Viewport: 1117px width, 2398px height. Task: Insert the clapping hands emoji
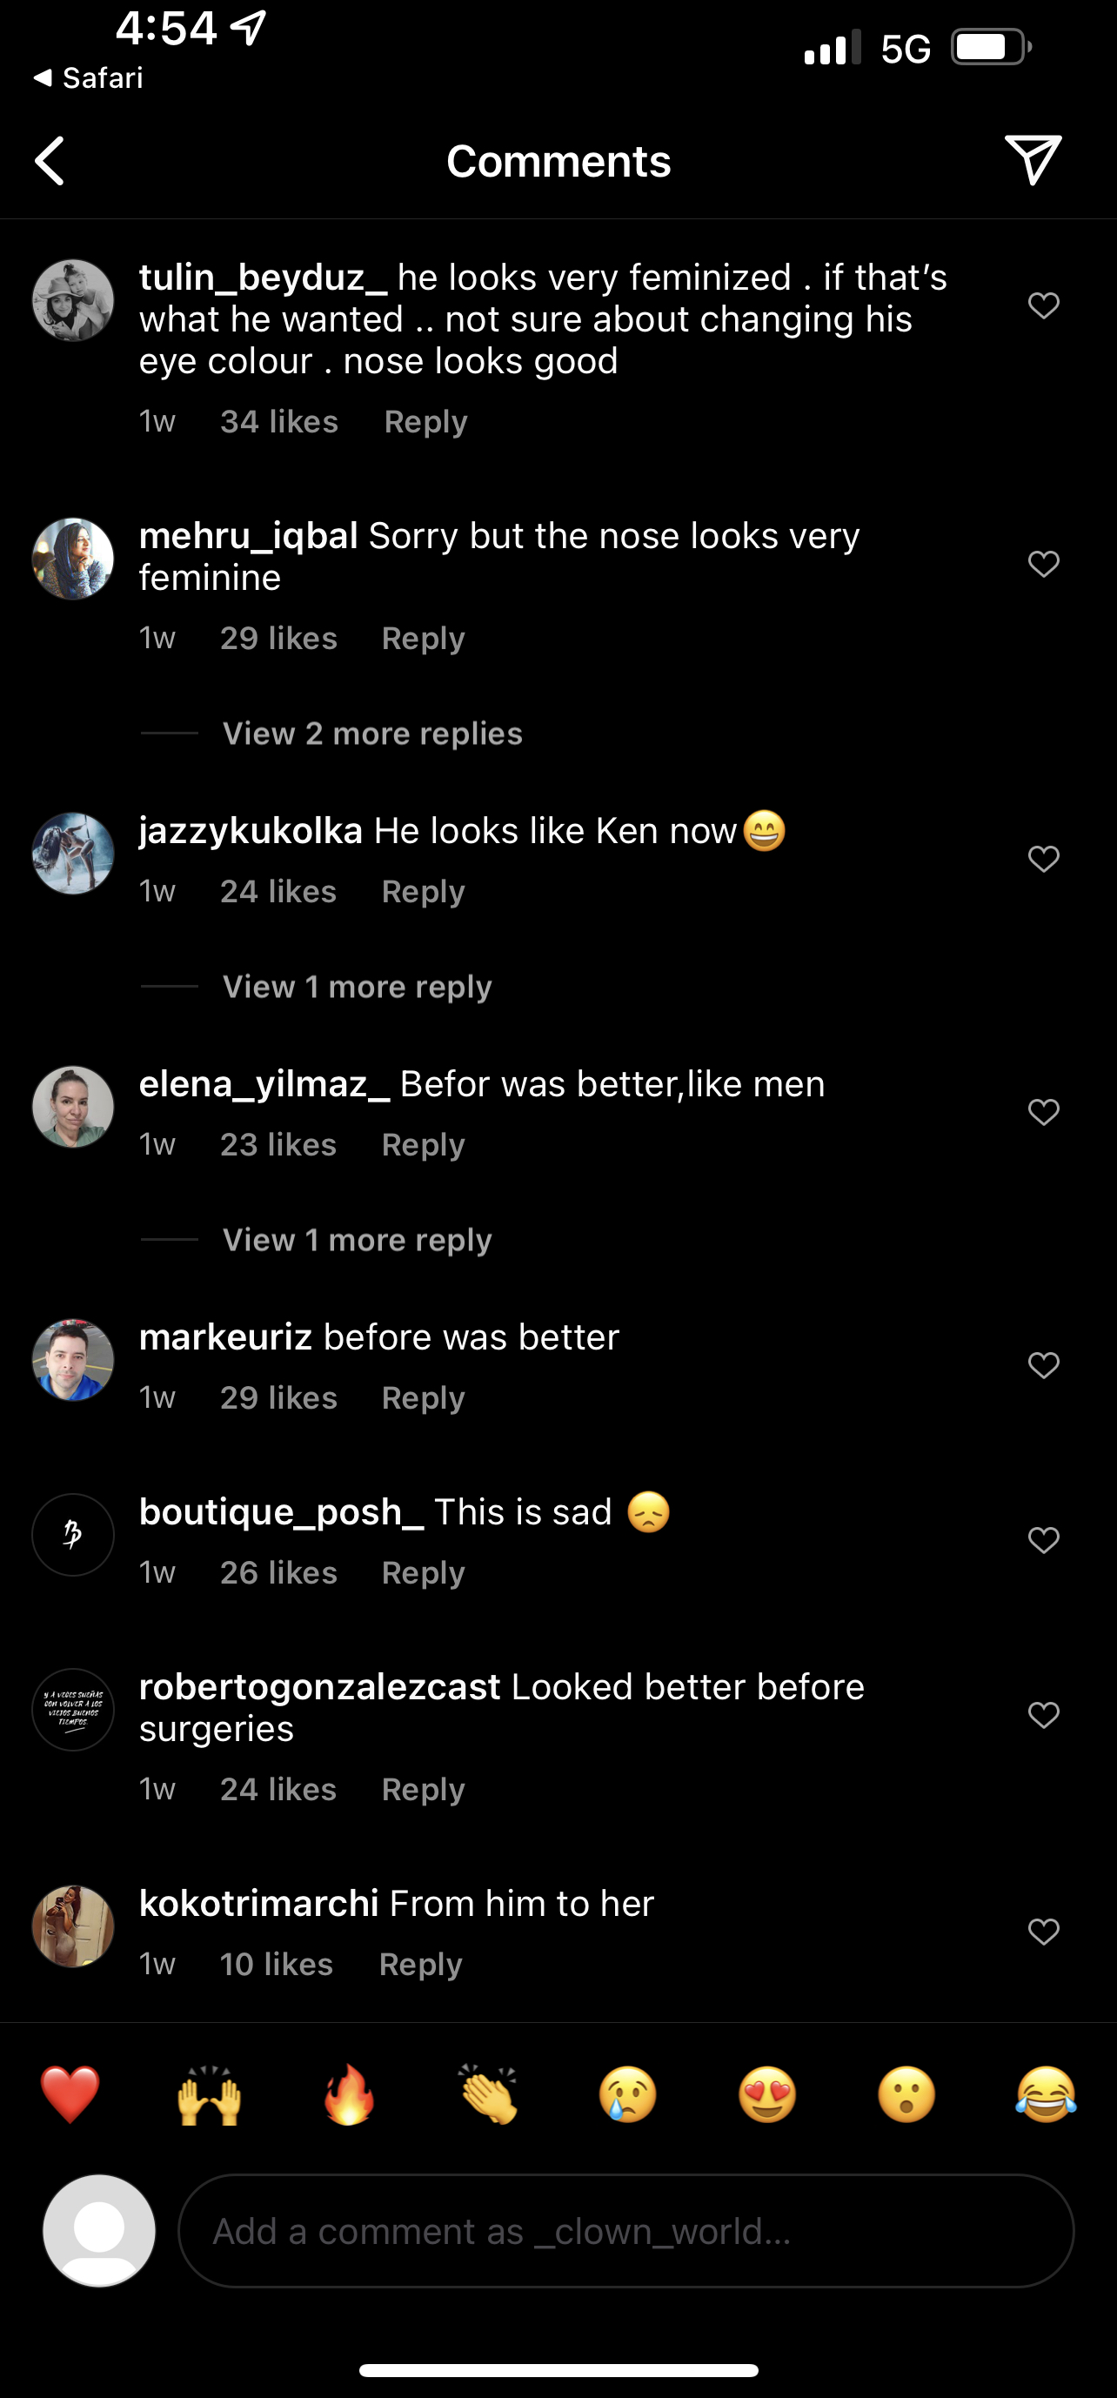point(489,2094)
